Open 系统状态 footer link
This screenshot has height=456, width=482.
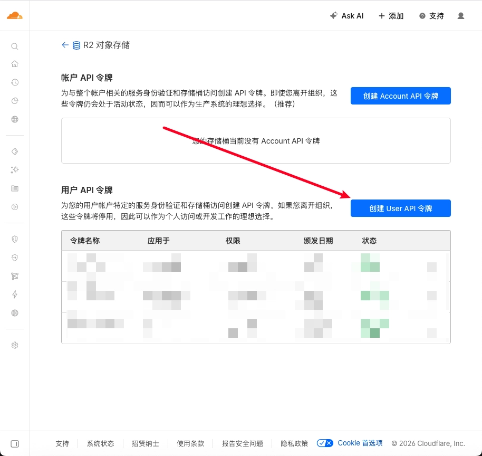(100, 444)
